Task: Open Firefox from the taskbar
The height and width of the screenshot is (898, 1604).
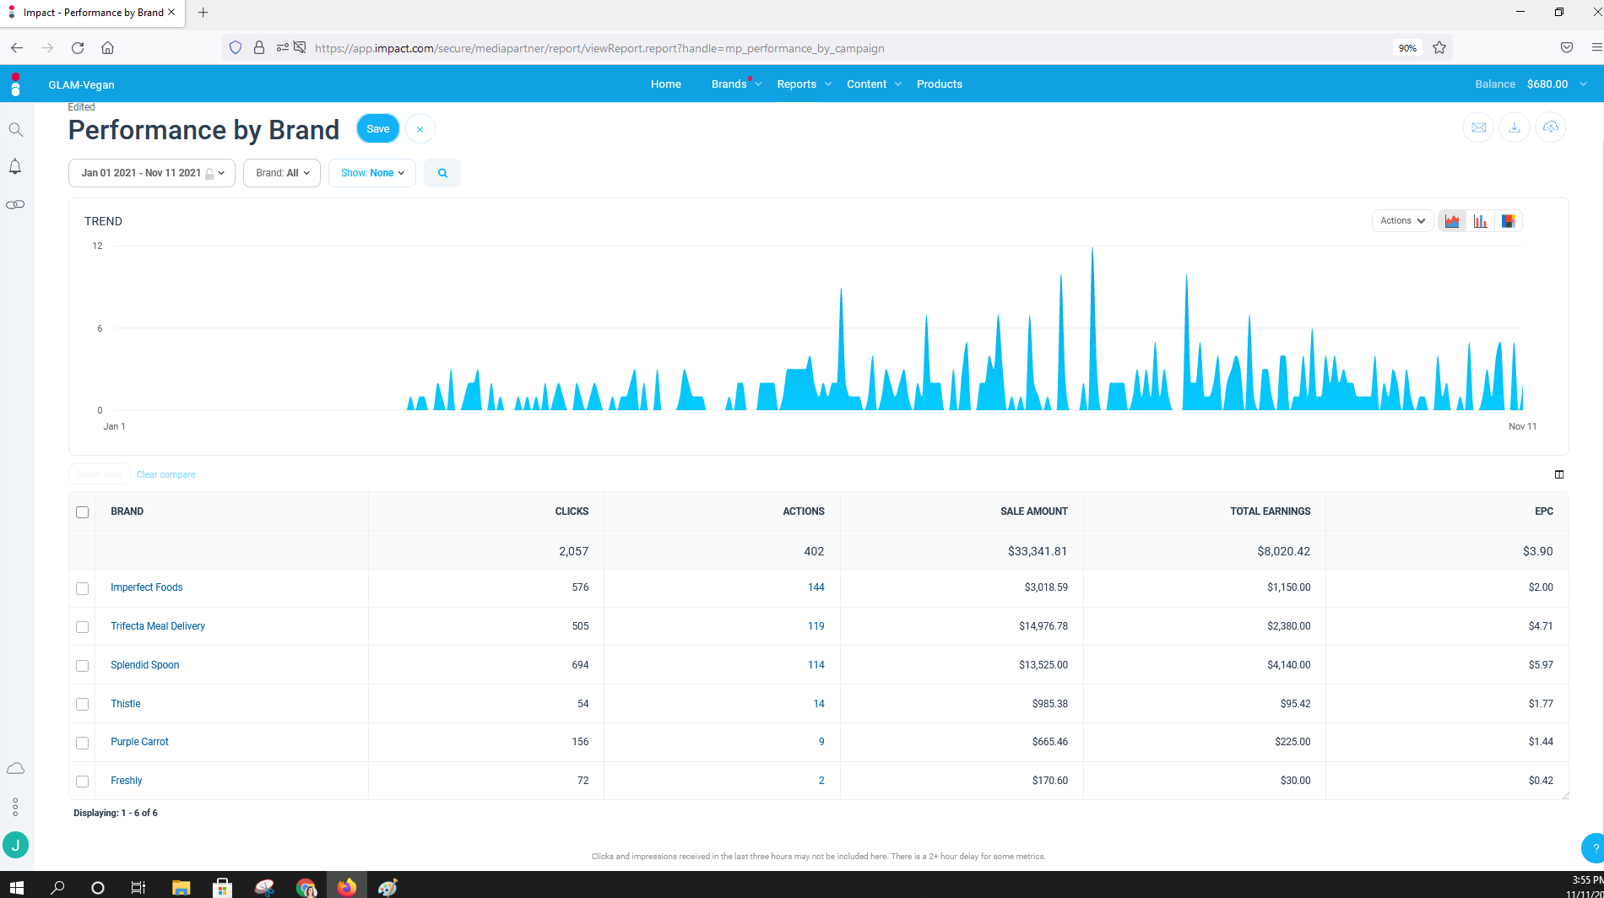Action: (x=347, y=887)
